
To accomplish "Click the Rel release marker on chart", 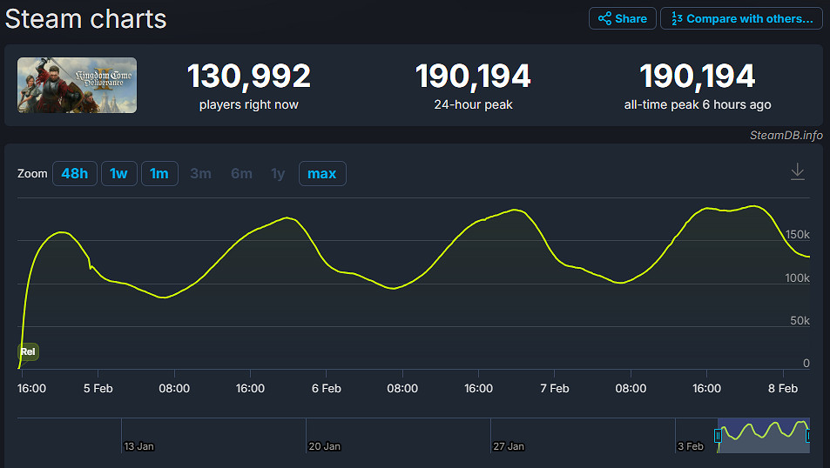I will pos(28,352).
